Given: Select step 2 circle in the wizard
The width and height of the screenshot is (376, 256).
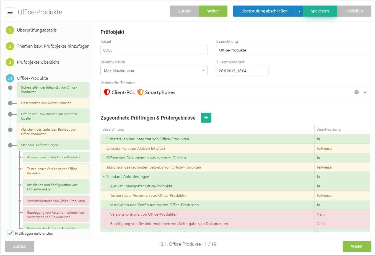Looking at the screenshot, I should 10,46.
